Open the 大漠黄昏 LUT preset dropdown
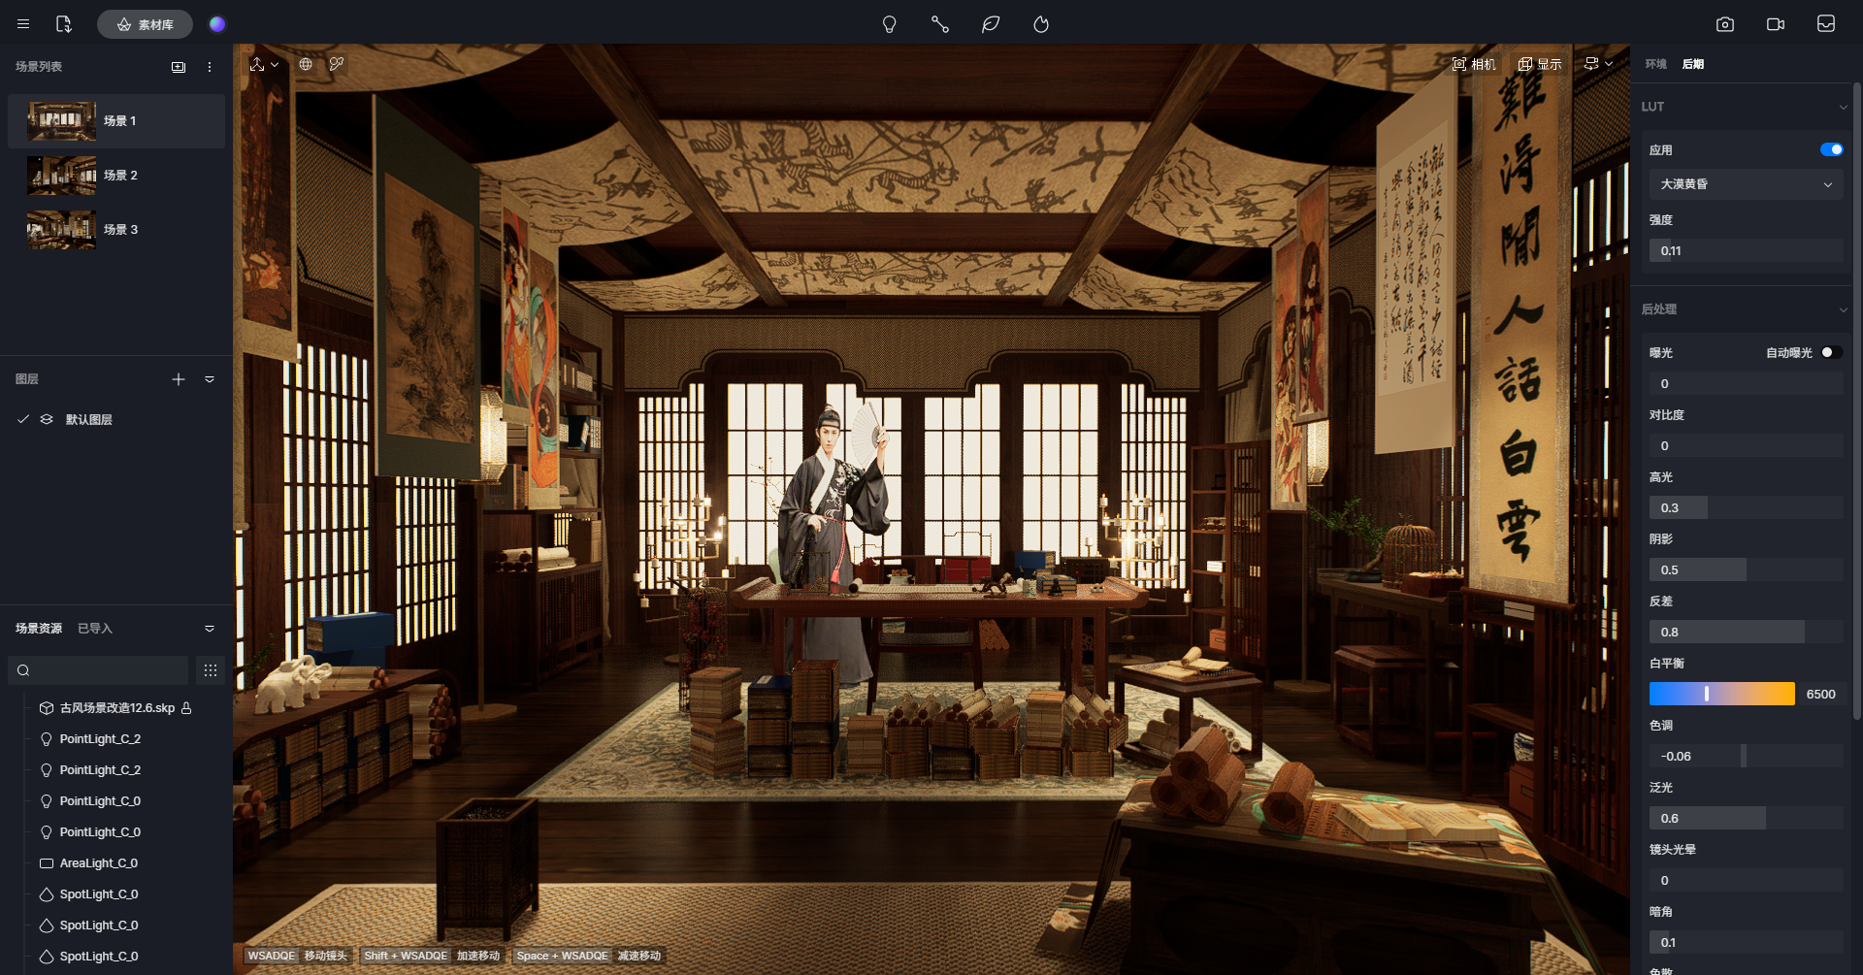 point(1745,184)
